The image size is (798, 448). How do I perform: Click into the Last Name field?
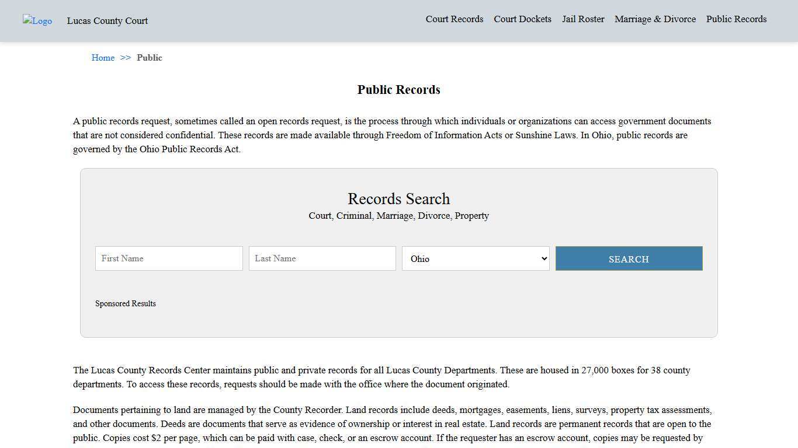(322, 258)
